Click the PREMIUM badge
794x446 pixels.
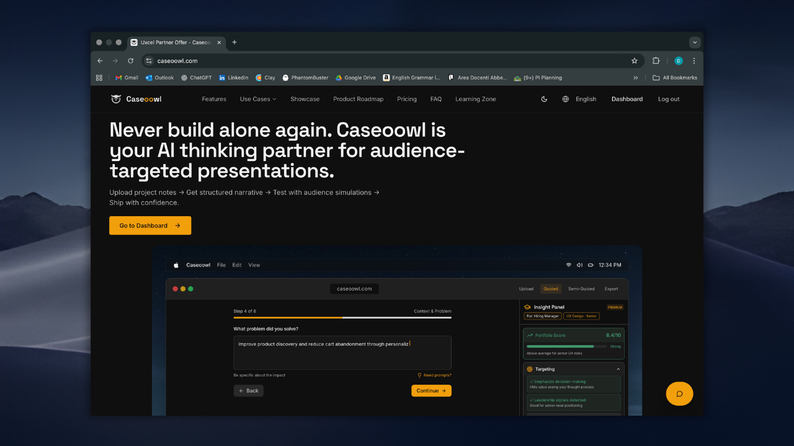tap(615, 307)
